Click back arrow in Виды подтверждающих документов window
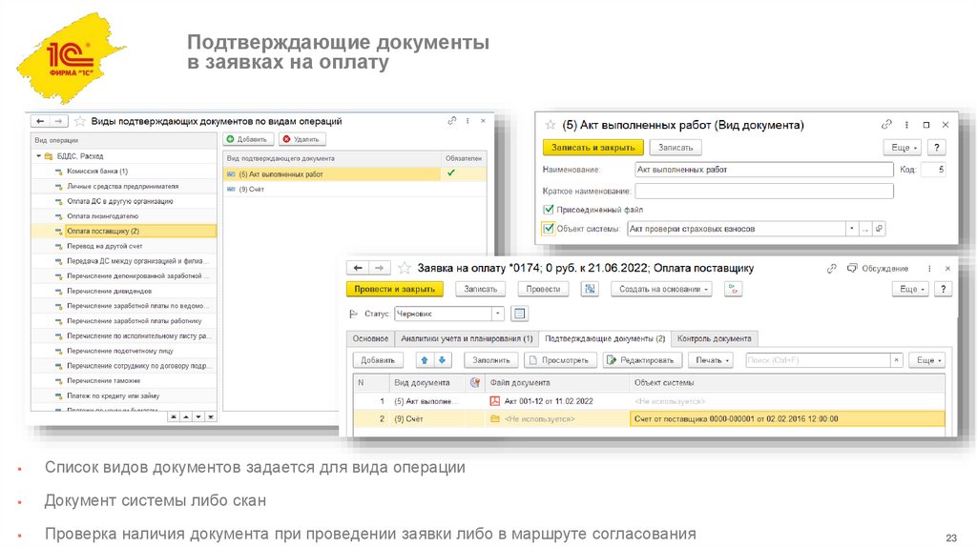 [40, 121]
